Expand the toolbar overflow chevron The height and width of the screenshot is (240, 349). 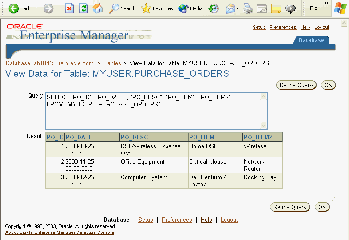(x=327, y=3)
